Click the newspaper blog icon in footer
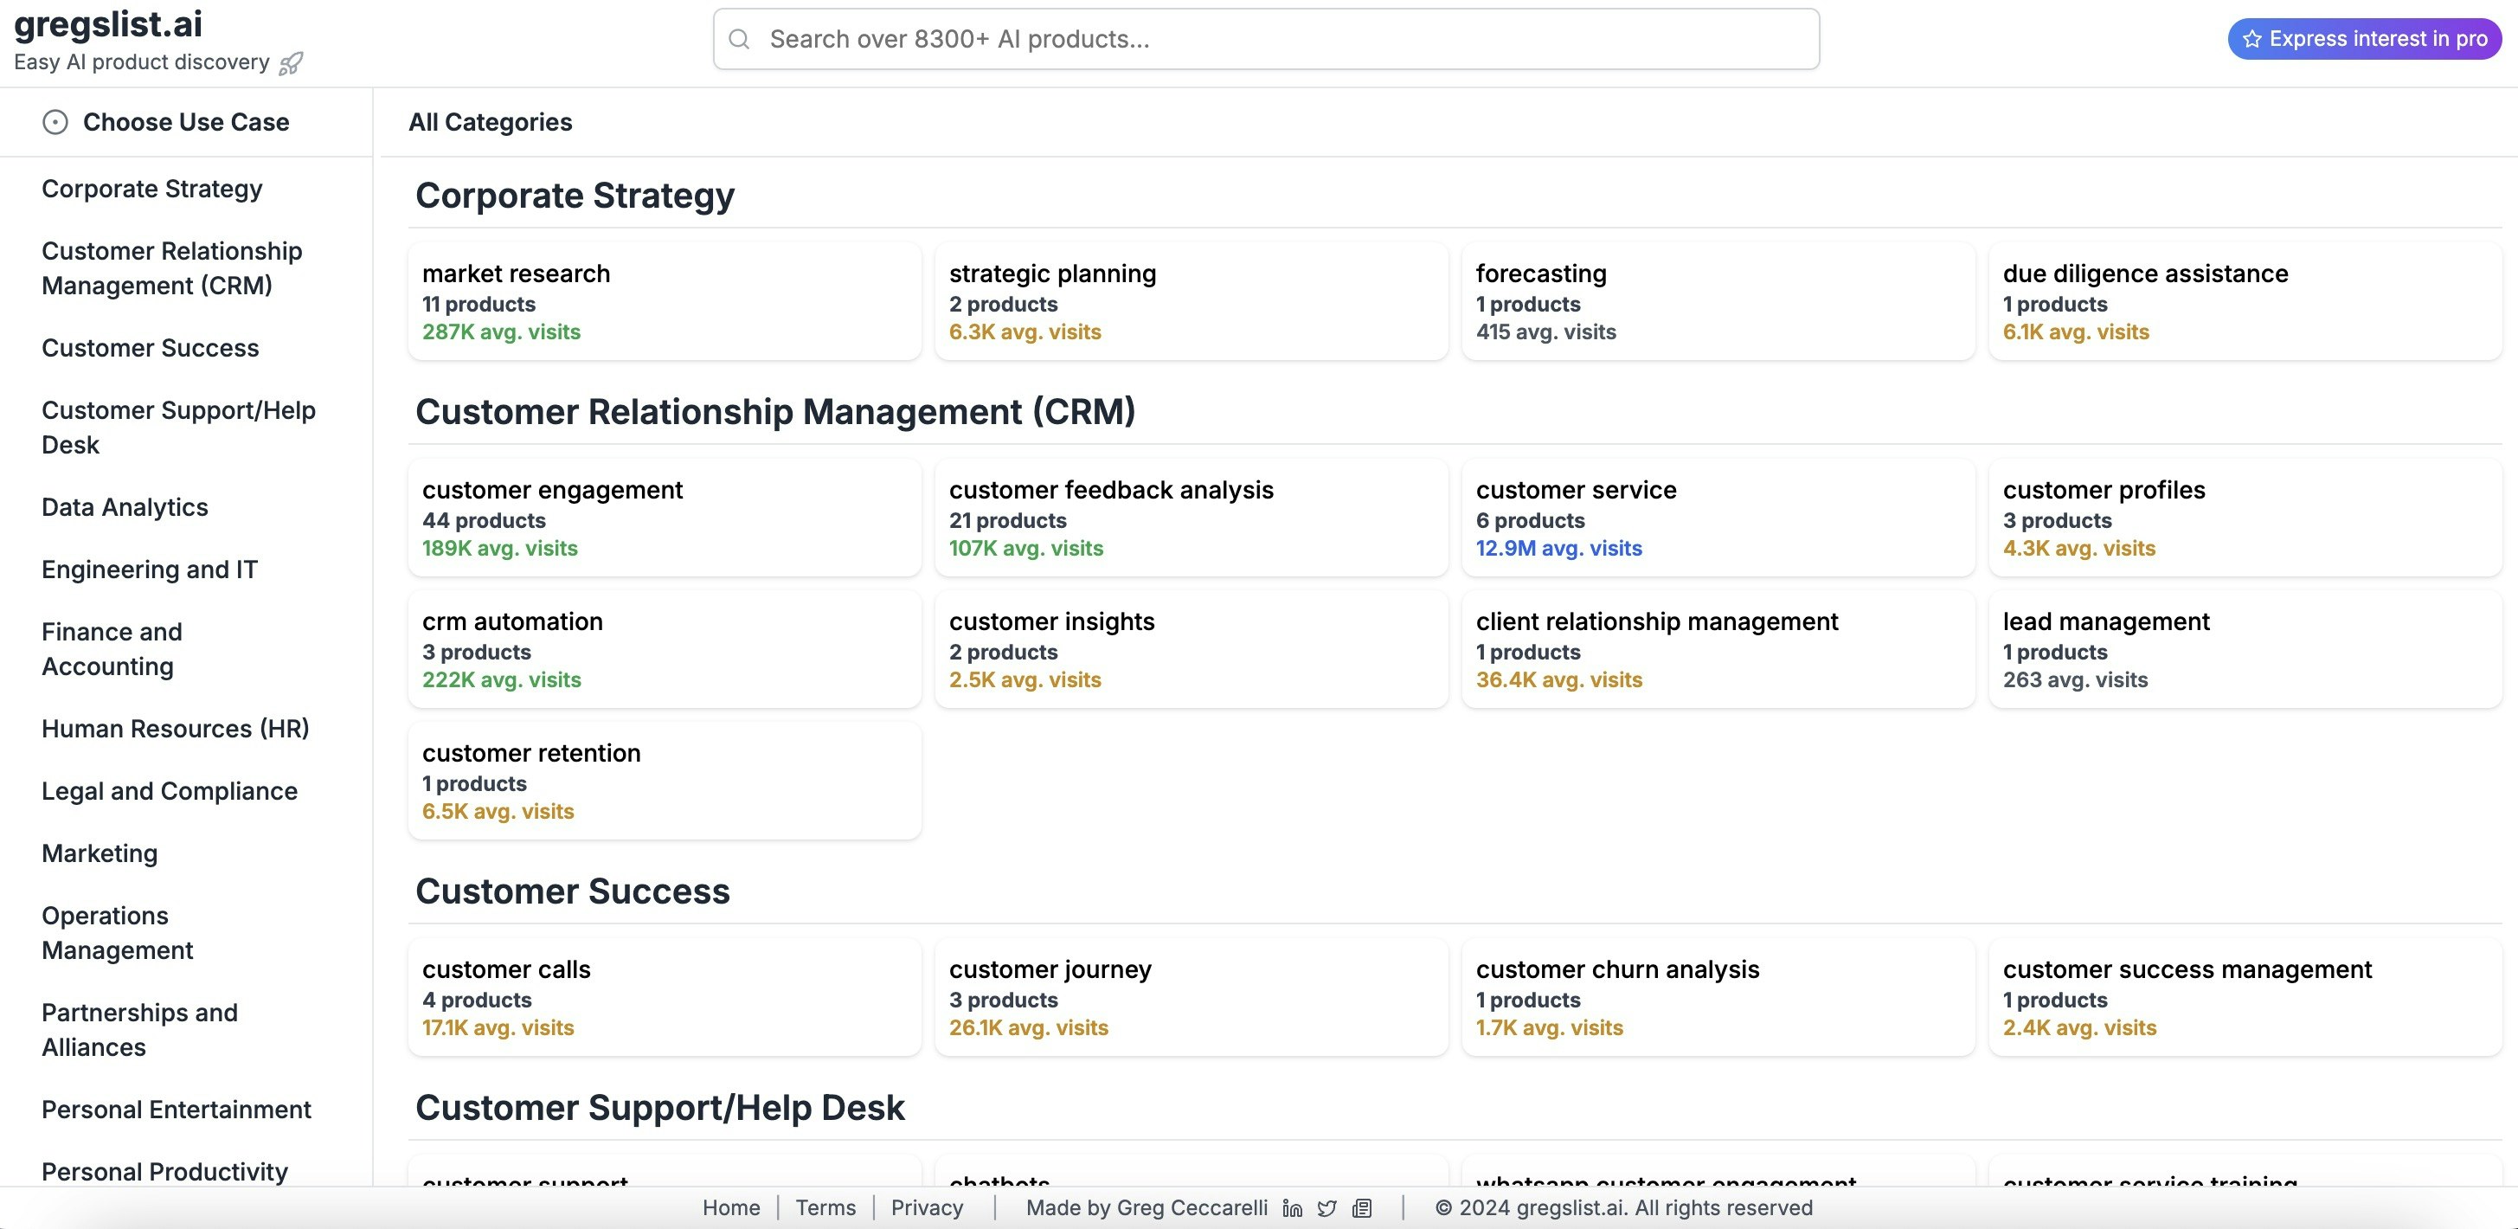Image resolution: width=2518 pixels, height=1229 pixels. coord(1362,1208)
